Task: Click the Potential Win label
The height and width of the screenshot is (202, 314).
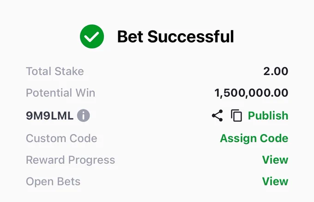Action: pos(60,93)
